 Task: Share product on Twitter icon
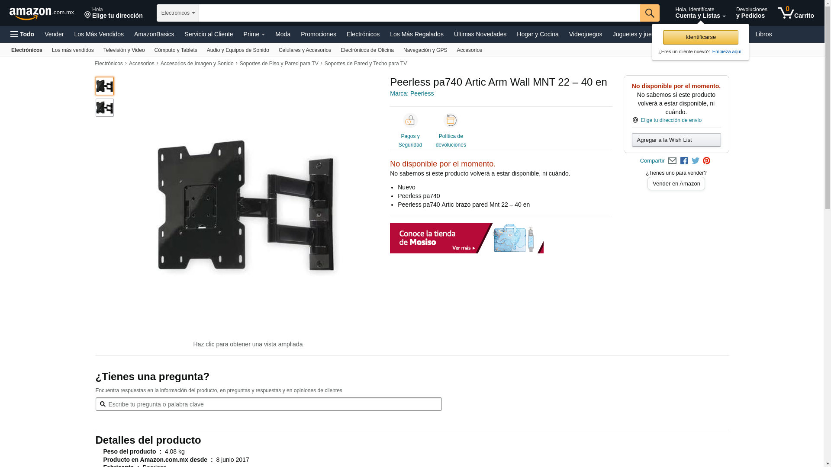coord(696,161)
